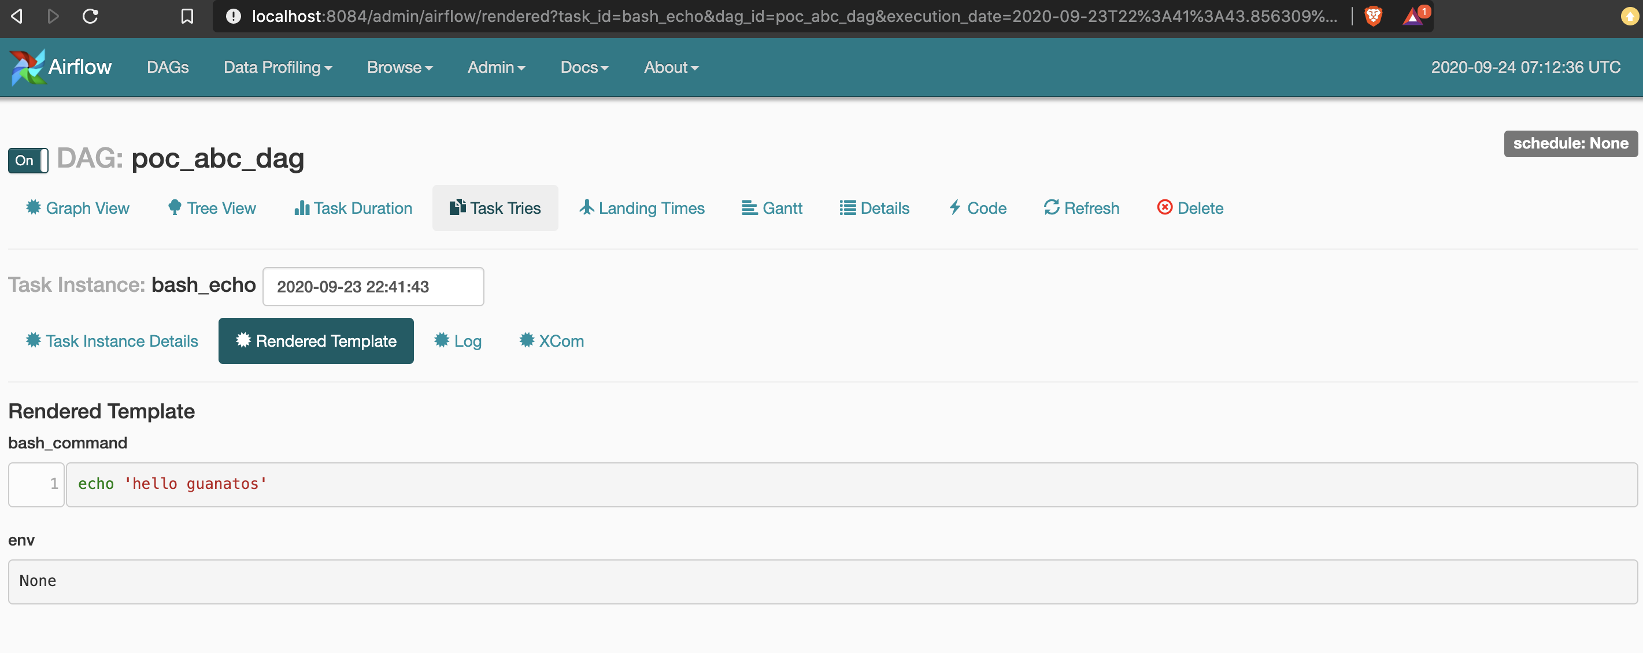Expand the Admin dropdown menu
Viewport: 1643px width, 653px height.
pos(495,67)
